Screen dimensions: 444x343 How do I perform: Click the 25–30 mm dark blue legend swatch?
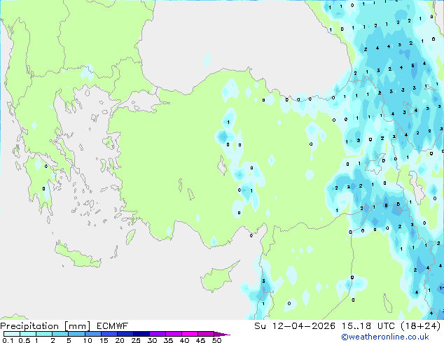(141, 334)
